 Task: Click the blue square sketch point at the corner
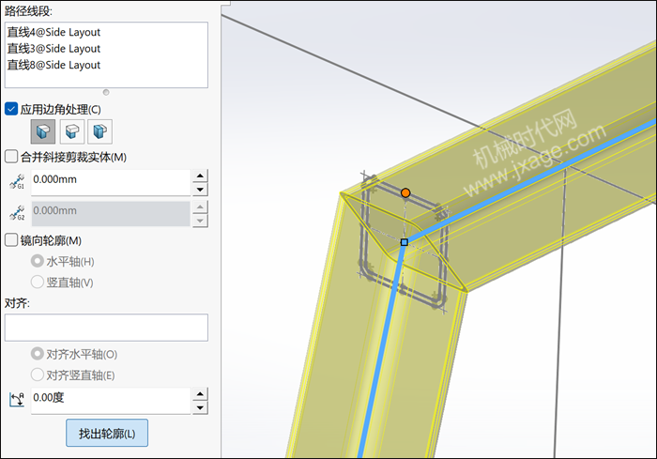pos(405,242)
